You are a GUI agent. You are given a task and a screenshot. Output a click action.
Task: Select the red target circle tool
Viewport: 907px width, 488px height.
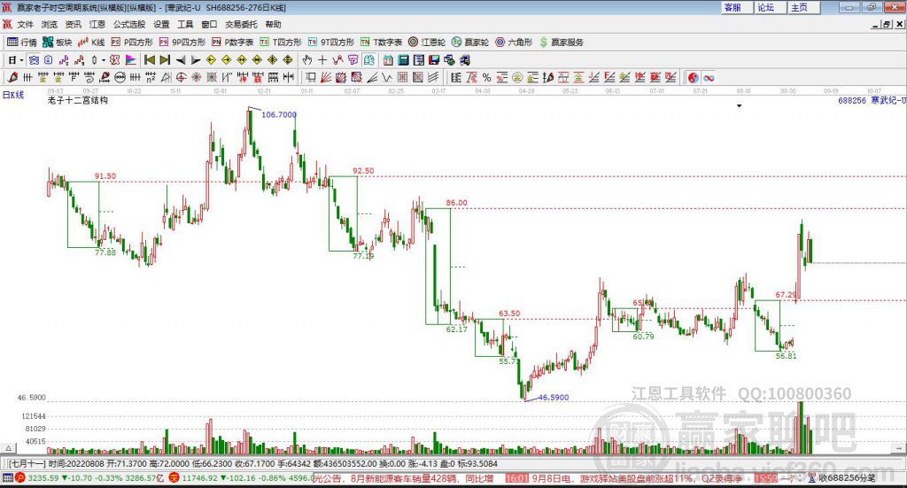click(181, 77)
